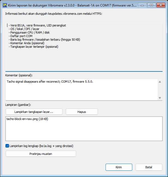This screenshot has height=177, width=168.
Task: Click the Vibromera app icon in title bar
Action: [5, 5]
